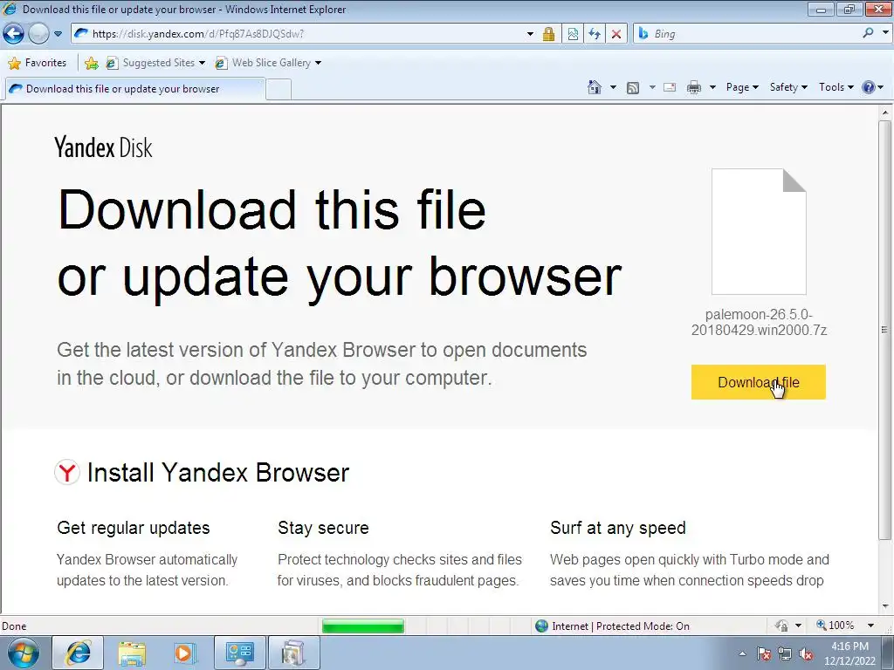894x670 pixels.
Task: Click 'Internet | Protected Mode: On' status
Action: [613, 626]
